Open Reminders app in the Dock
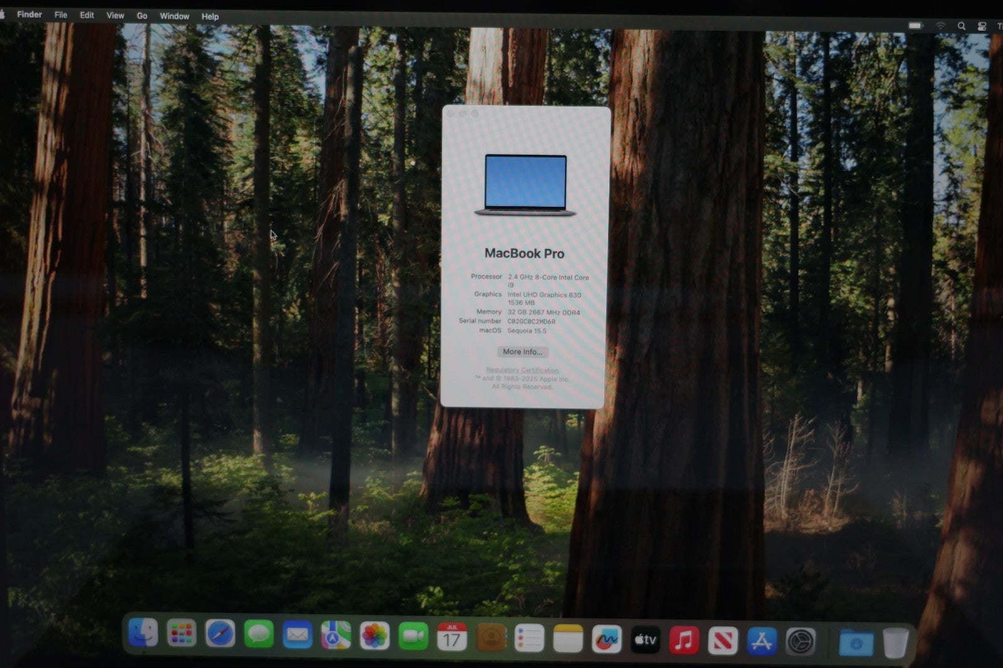Image resolution: width=1003 pixels, height=668 pixels. (x=530, y=639)
